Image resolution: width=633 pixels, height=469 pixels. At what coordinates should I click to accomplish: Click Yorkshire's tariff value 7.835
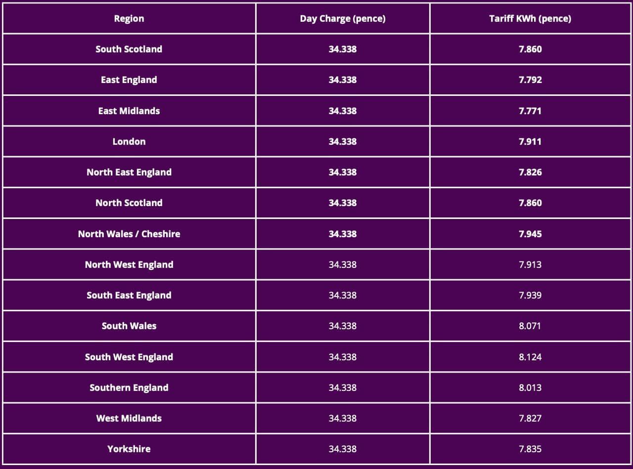tap(530, 449)
